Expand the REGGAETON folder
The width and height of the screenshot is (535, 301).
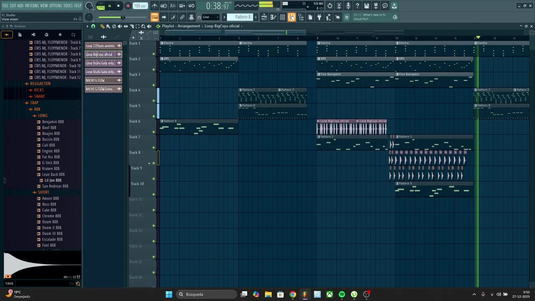pos(40,84)
